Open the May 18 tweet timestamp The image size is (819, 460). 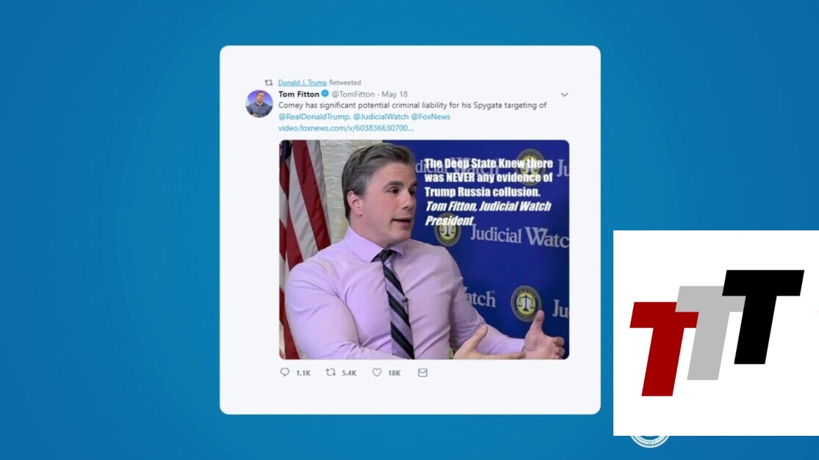[394, 95]
